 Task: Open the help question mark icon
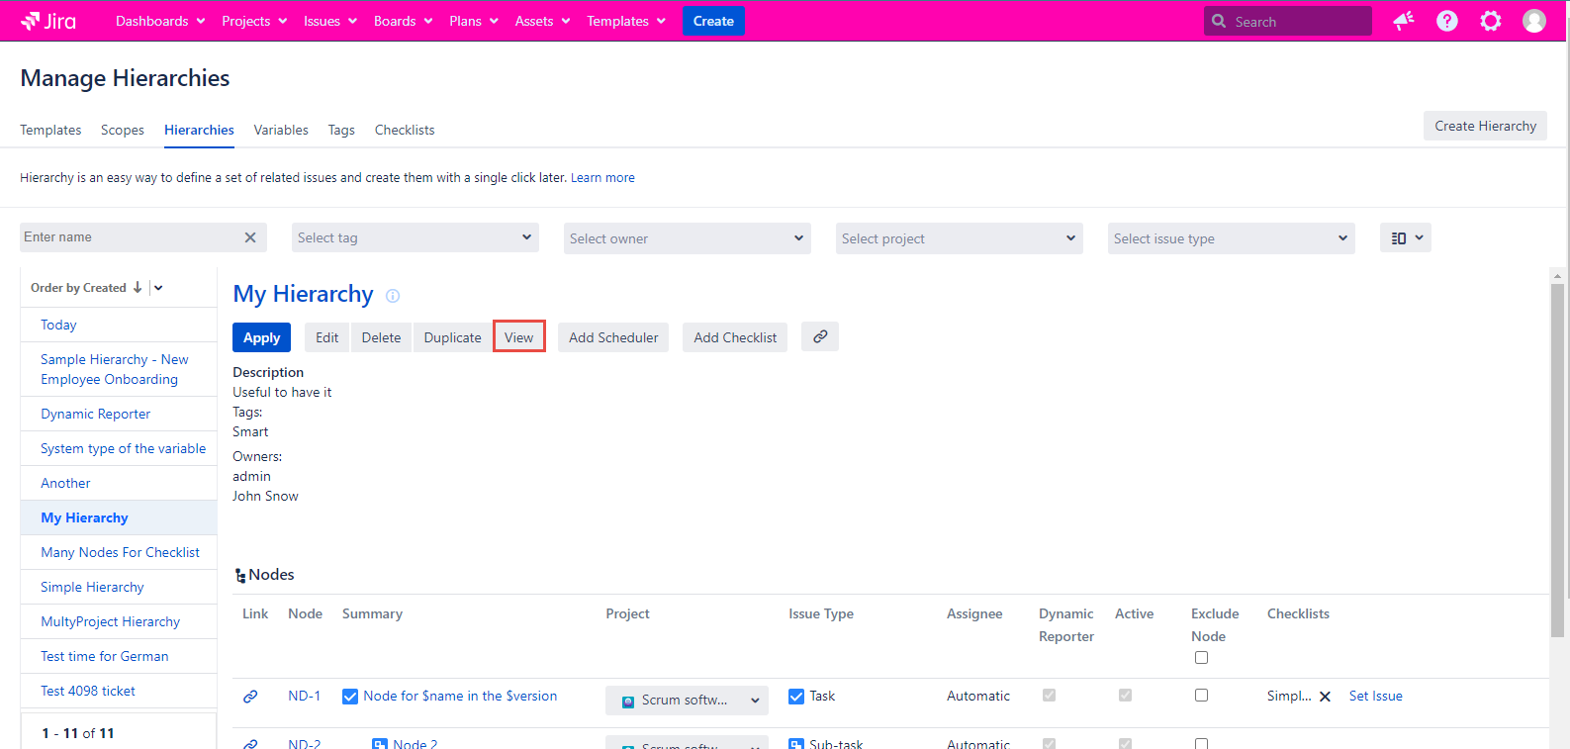coord(1446,21)
